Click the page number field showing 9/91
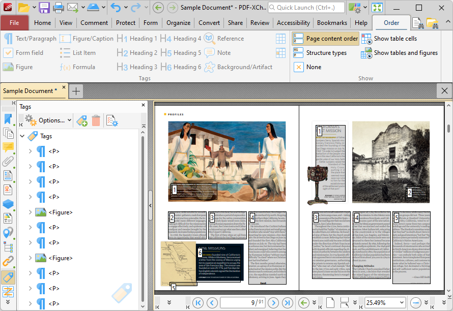 click(243, 303)
